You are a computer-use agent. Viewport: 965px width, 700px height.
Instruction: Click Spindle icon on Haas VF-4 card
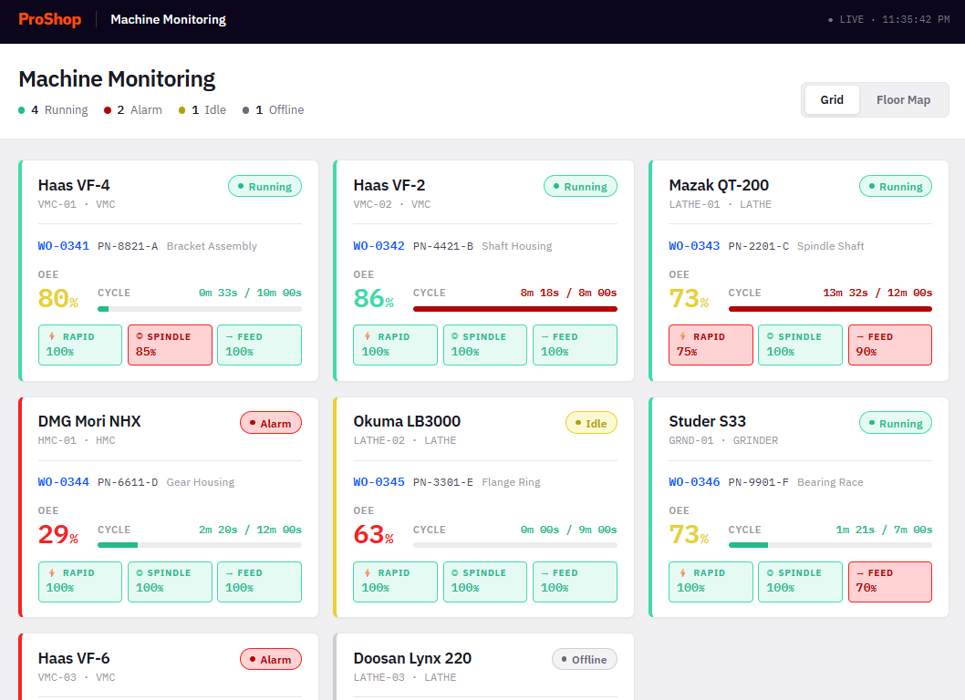(x=140, y=336)
